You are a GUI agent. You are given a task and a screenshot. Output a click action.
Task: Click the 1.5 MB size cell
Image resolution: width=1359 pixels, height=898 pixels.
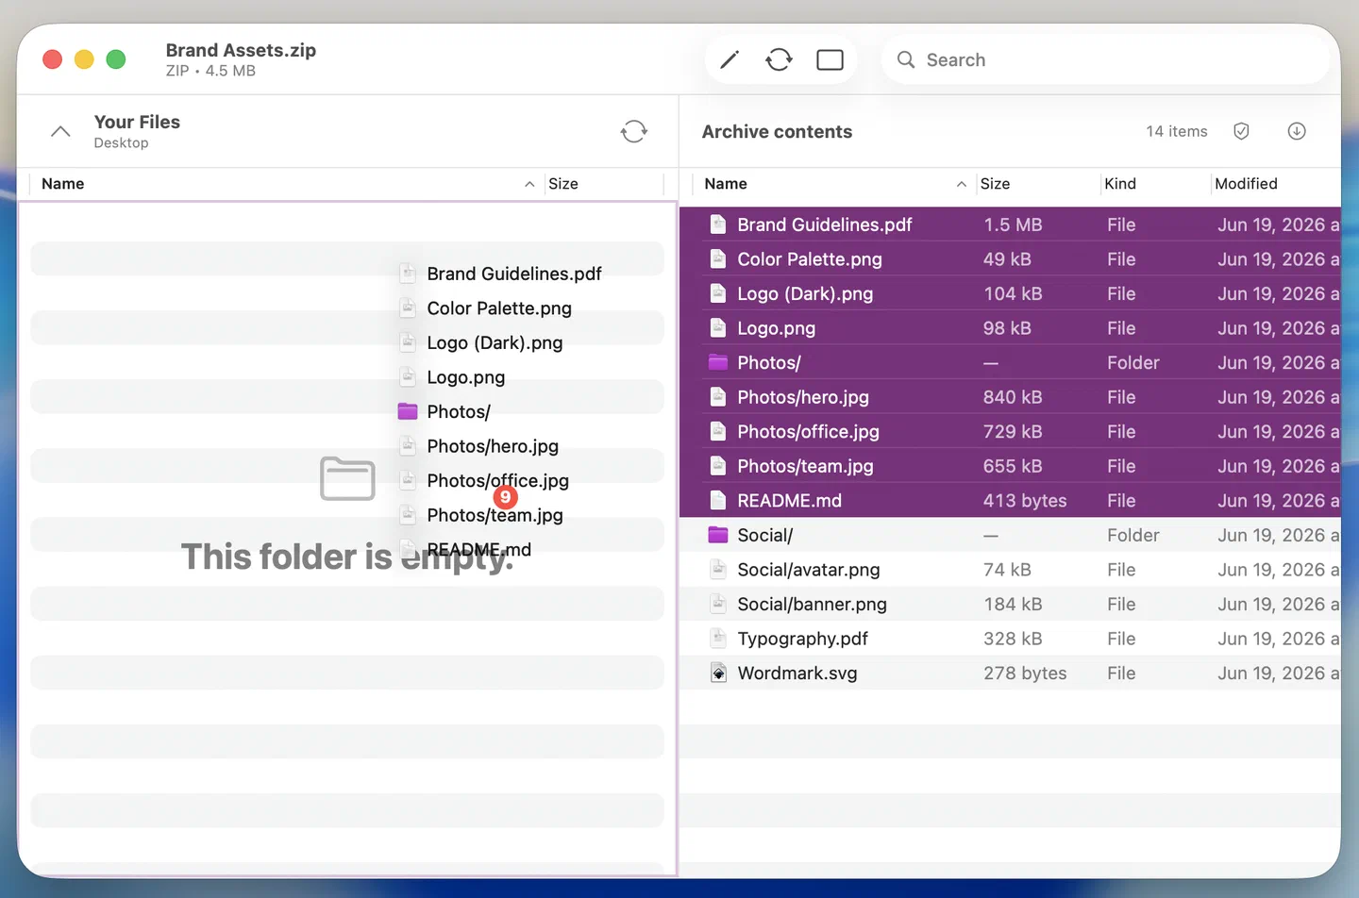click(x=1013, y=224)
